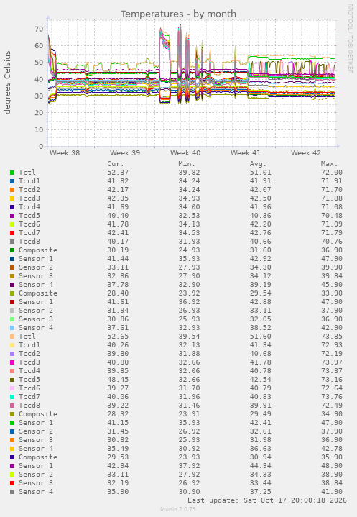The height and width of the screenshot is (517, 357).
Task: Click the gray Tccd8 legend swatch
Action: 12,242
